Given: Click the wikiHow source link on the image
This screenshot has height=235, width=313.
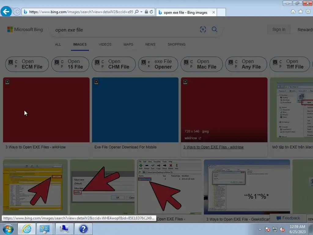Looking at the screenshot, I should [193, 138].
